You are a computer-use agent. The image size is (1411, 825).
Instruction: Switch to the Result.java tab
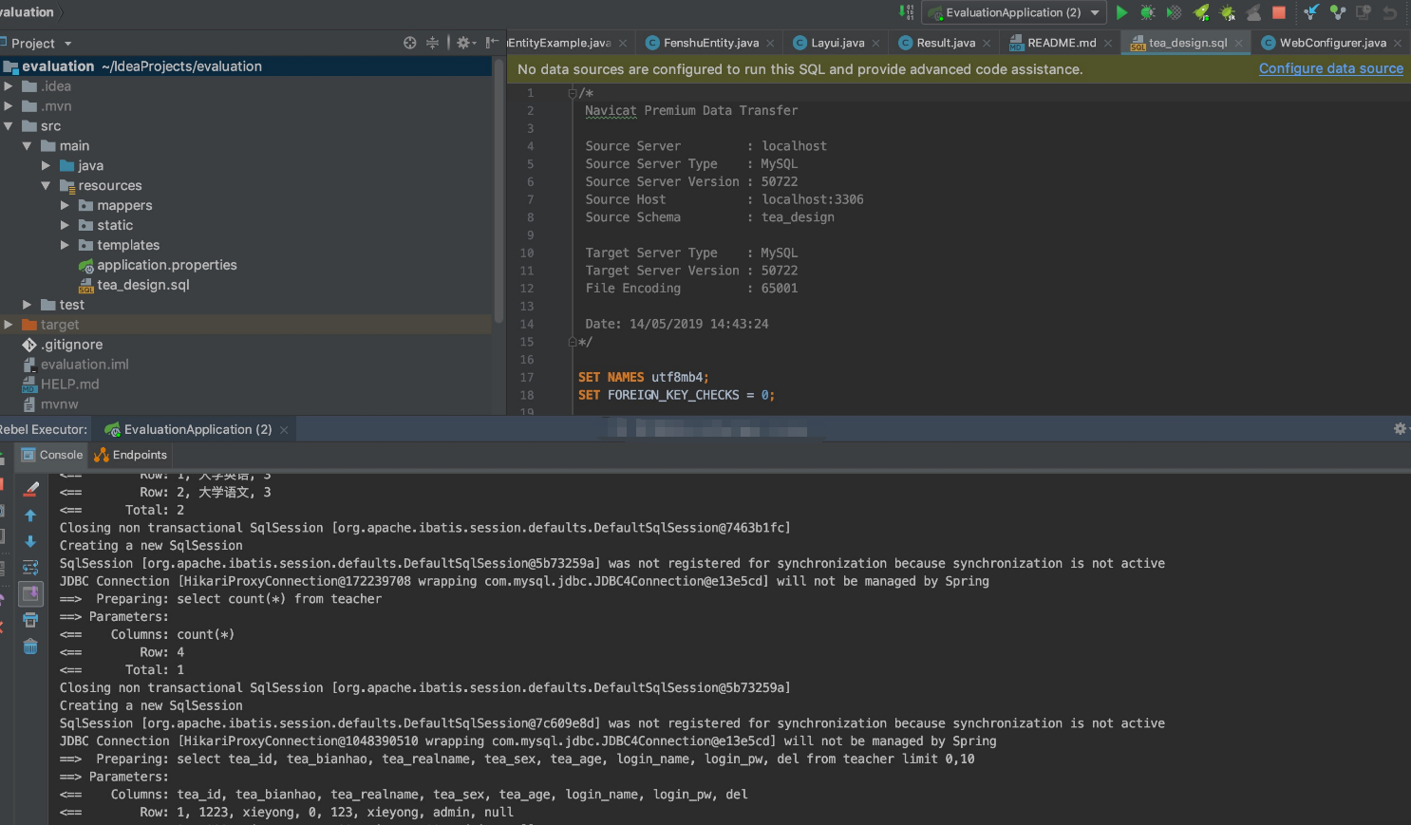pyautogui.click(x=946, y=43)
